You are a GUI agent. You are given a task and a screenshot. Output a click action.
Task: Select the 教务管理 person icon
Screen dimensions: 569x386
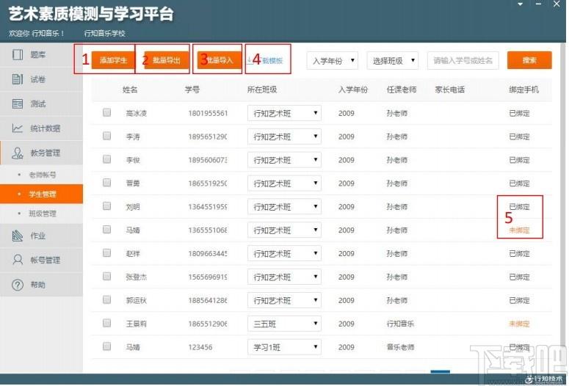[18, 153]
